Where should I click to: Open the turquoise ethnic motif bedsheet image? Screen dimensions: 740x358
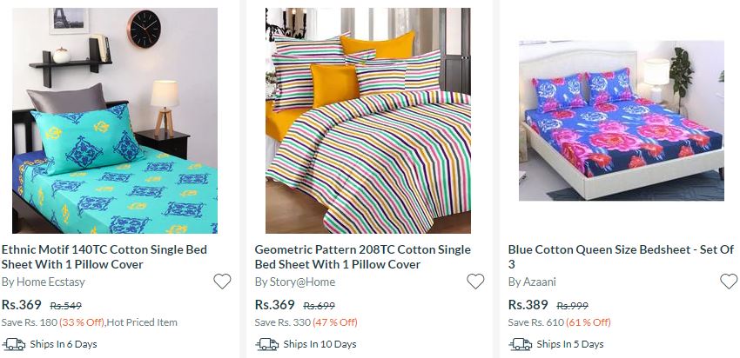(115, 121)
